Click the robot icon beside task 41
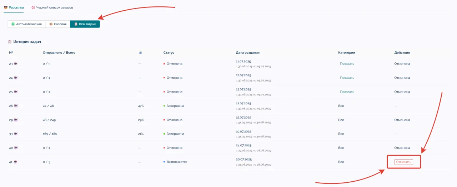Viewport: 457px width, 187px height. point(16,162)
